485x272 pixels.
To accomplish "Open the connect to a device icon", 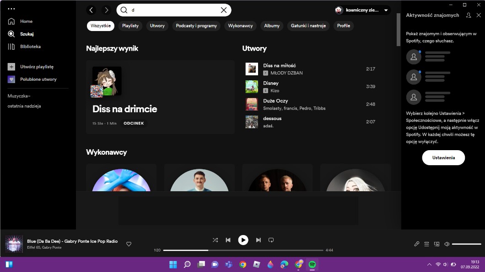I will (x=436, y=244).
